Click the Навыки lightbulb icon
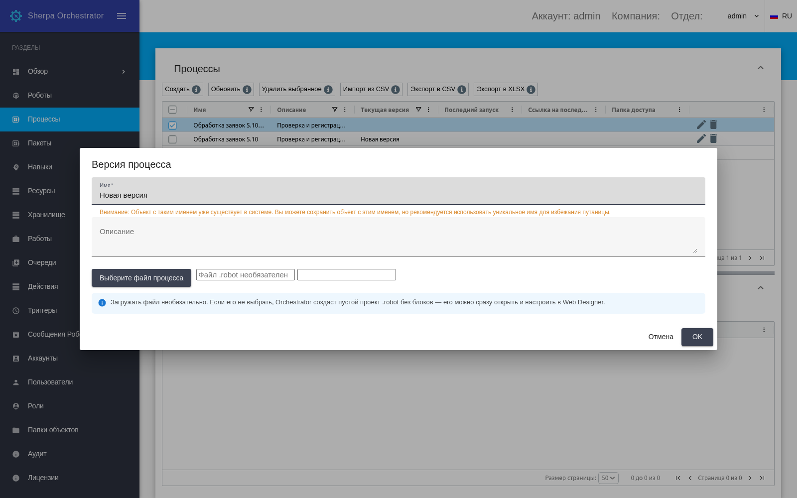Image resolution: width=797 pixels, height=498 pixels. coord(16,167)
